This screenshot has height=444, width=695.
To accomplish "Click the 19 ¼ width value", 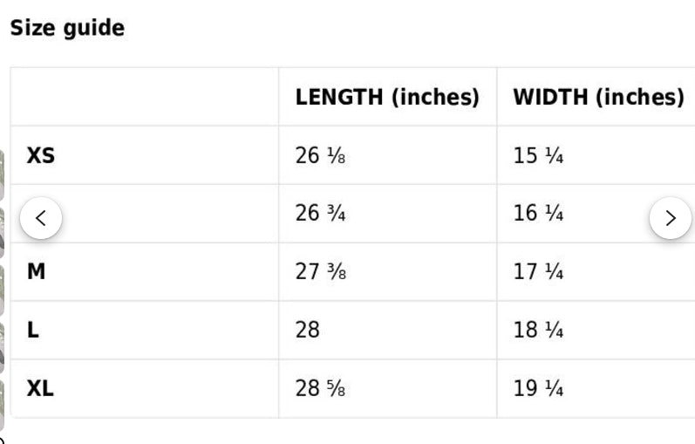I will pos(538,388).
